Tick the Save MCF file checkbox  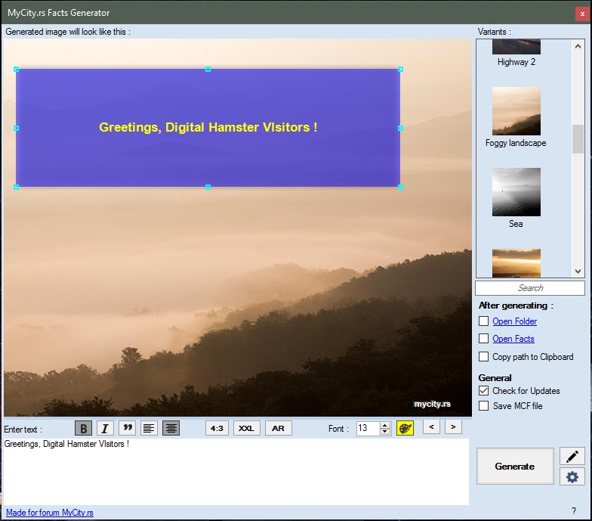point(484,406)
